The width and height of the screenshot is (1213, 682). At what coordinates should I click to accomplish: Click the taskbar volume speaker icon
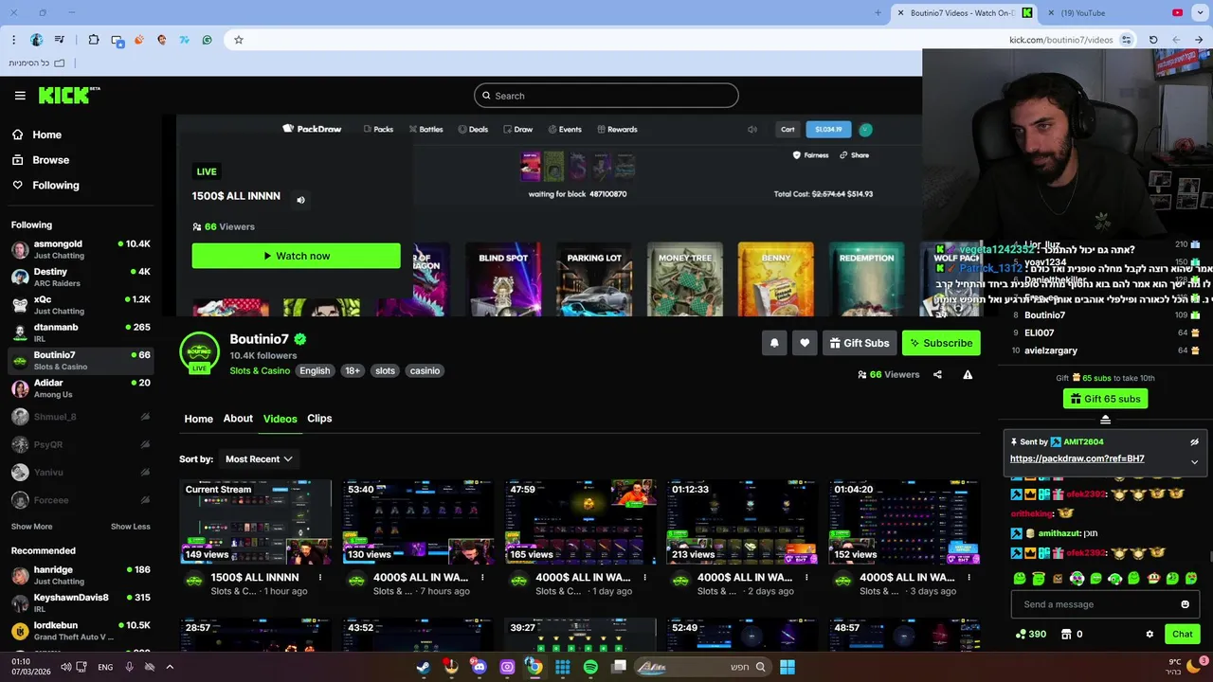click(x=65, y=667)
